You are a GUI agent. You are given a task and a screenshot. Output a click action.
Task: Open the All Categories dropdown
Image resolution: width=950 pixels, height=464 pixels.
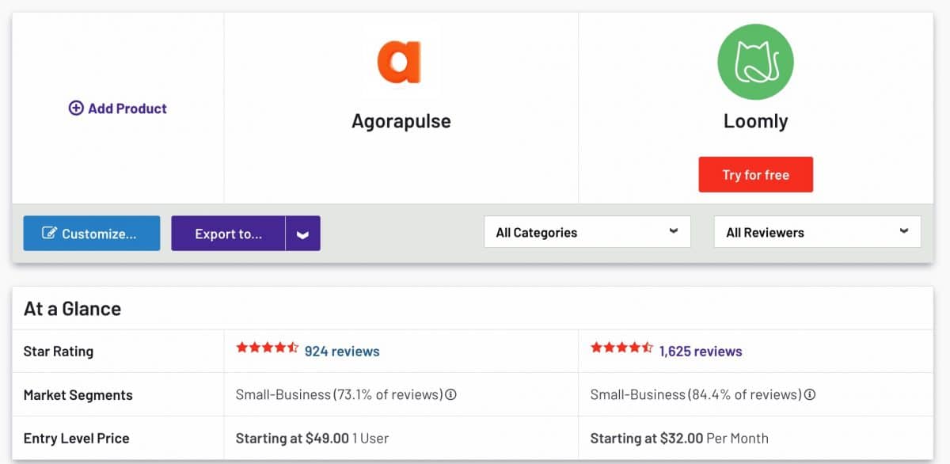click(x=587, y=232)
